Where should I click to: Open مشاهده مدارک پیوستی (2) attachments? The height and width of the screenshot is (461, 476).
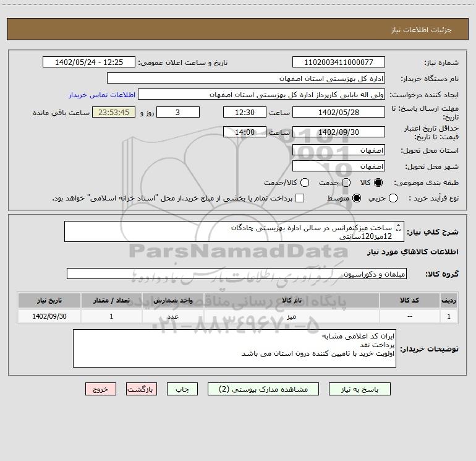pos(263,389)
